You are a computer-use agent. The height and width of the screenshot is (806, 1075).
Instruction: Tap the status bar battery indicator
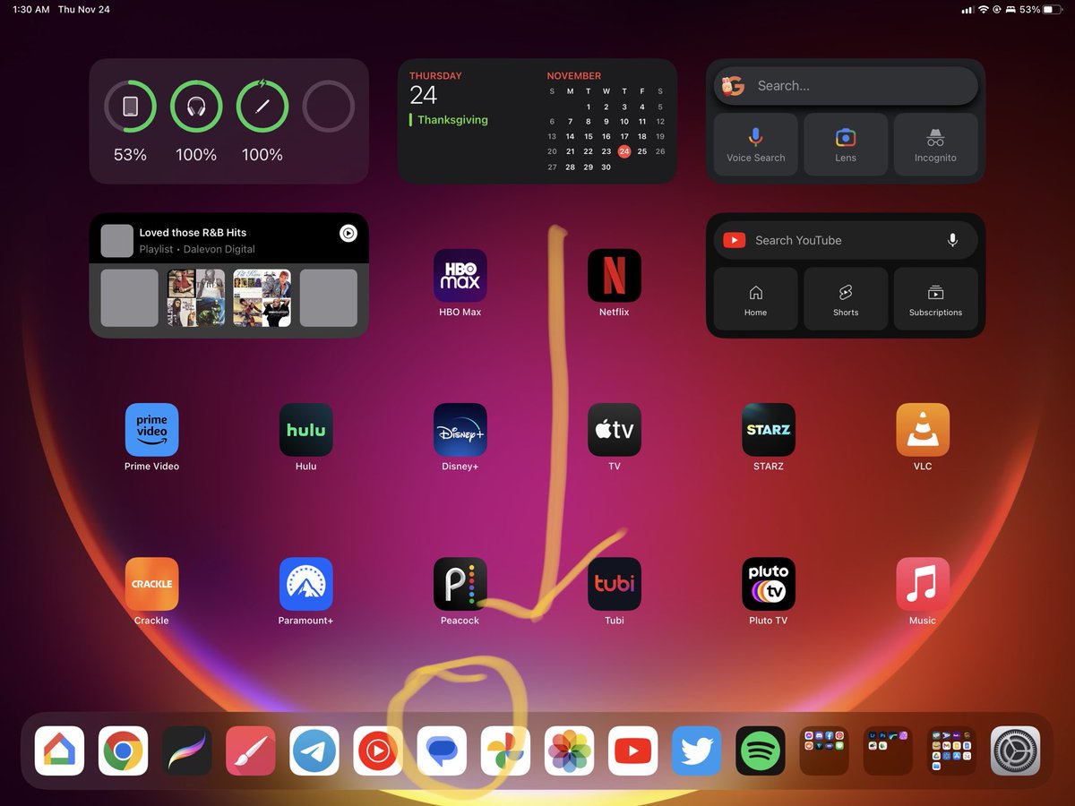click(1053, 9)
